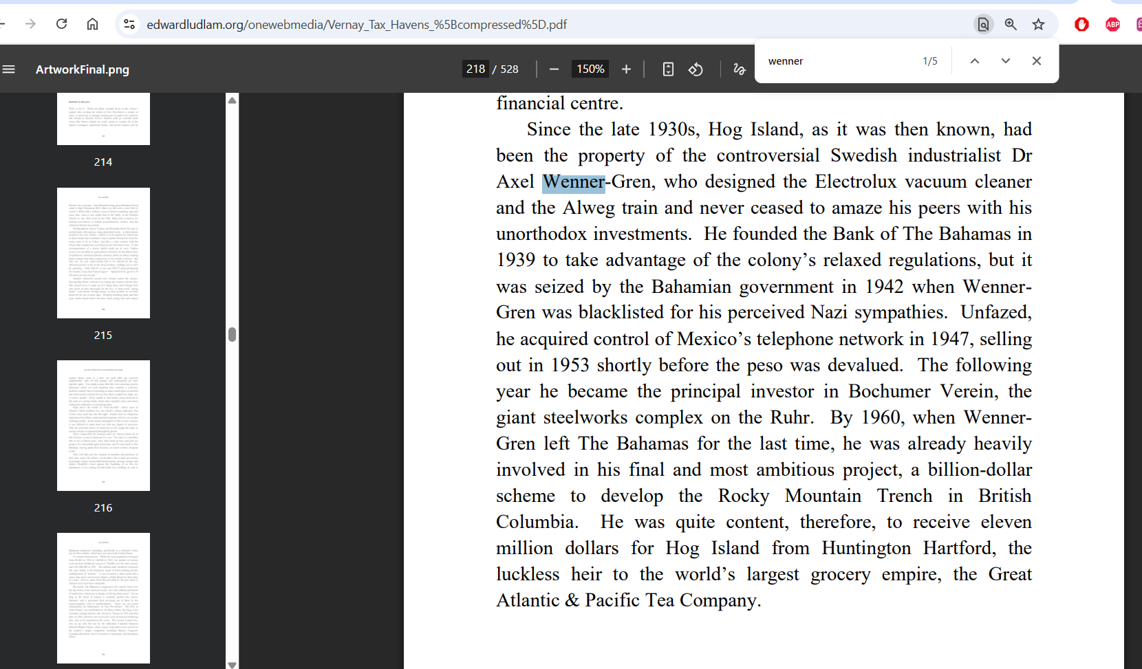View site information icon in address bar
Viewport: 1142px width, 669px height.
pyautogui.click(x=129, y=24)
